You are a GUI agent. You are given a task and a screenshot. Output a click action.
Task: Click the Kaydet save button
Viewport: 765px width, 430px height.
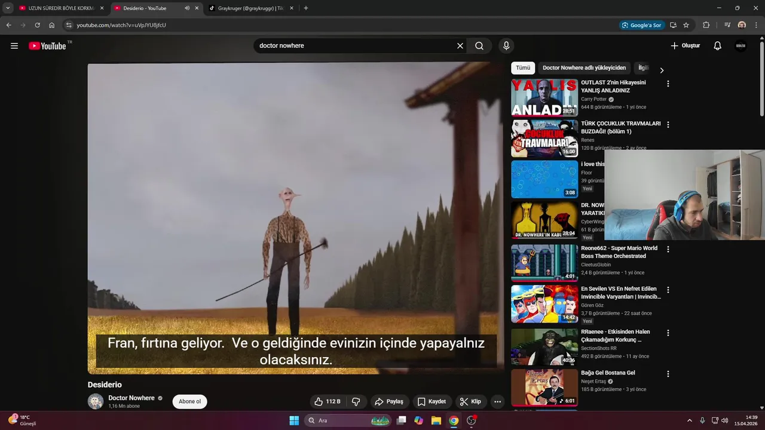pyautogui.click(x=432, y=401)
